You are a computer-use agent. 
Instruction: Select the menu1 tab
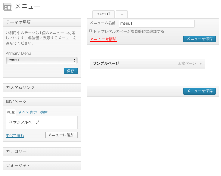pos(103,14)
